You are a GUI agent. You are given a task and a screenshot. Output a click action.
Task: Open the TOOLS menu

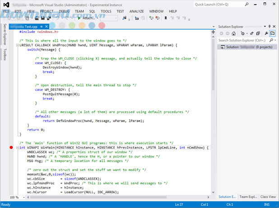(x=106, y=11)
